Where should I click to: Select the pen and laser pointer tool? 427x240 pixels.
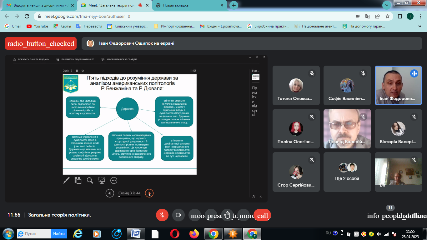point(66,180)
